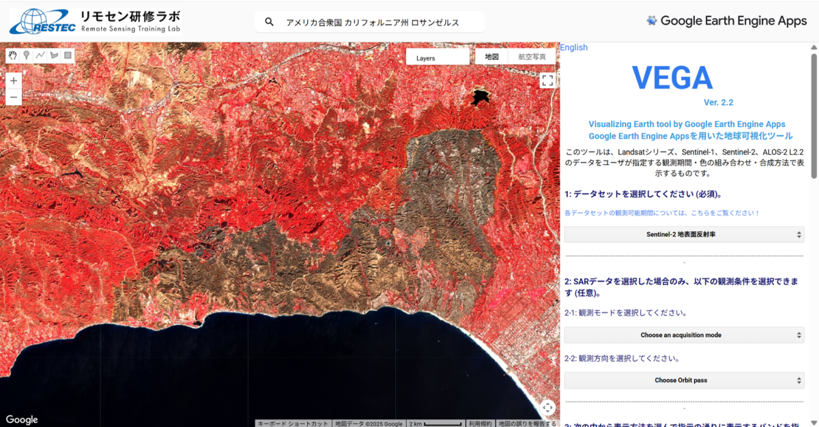Click the RESTEC Remote Sensing Training Lab logo
This screenshot has height=427, width=819.
point(96,21)
